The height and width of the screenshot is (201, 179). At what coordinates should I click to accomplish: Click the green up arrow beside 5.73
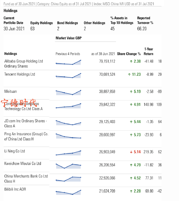131,135
